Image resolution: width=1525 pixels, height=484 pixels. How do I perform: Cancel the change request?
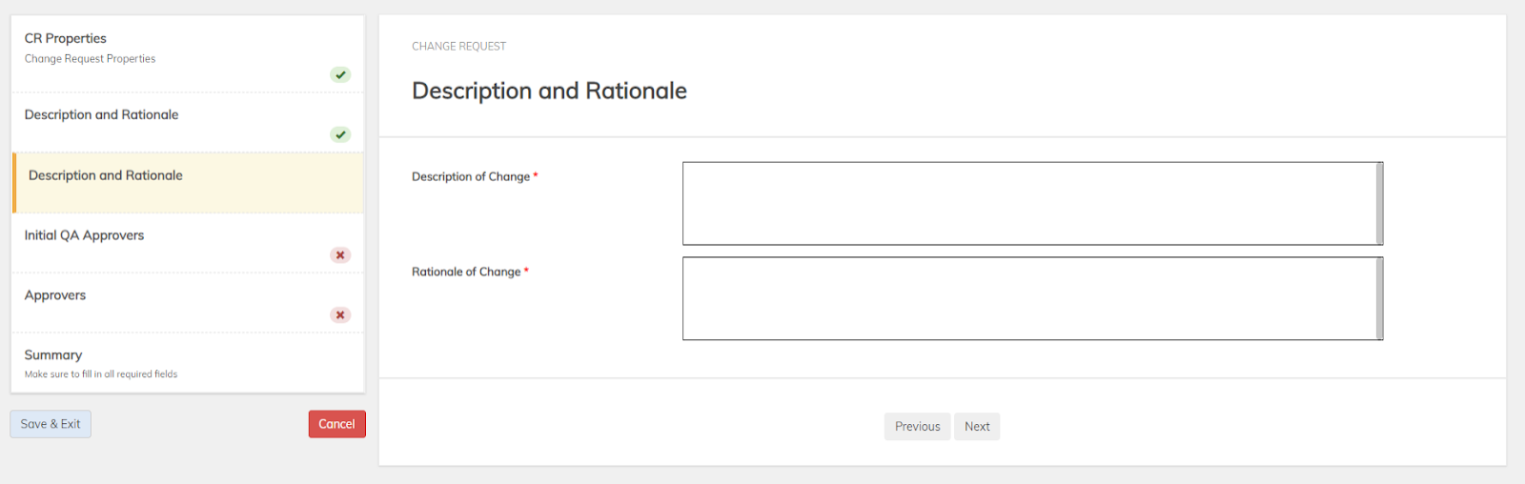[x=336, y=424]
